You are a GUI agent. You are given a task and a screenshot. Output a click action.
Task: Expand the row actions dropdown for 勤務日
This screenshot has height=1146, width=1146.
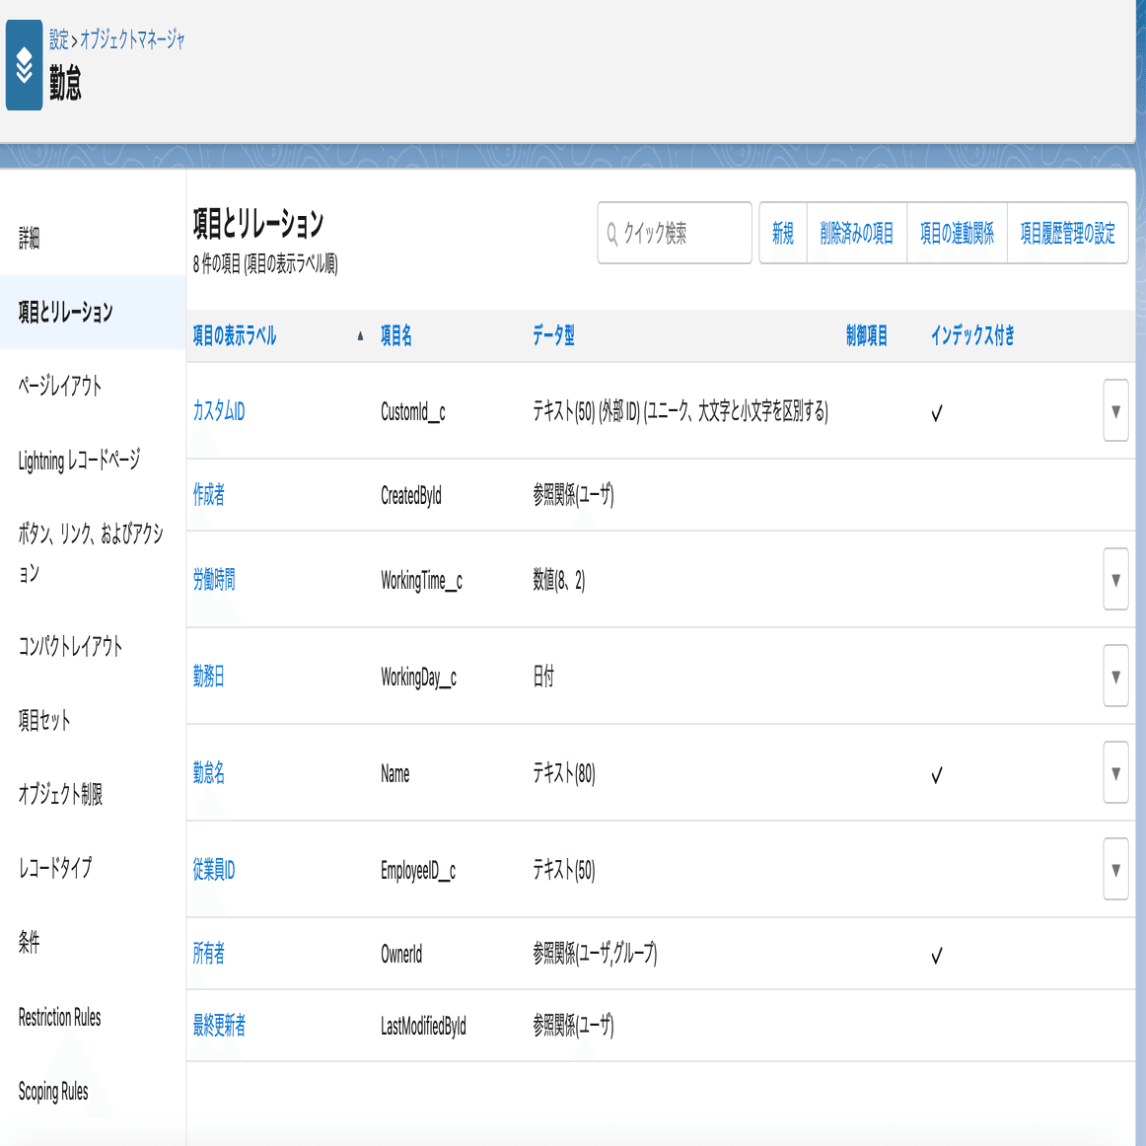pos(1115,677)
